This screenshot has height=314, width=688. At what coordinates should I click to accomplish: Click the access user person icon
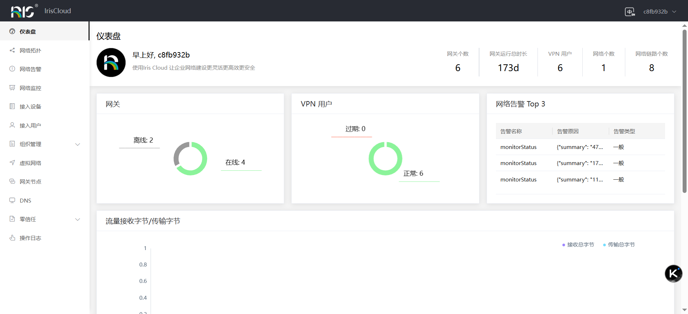[12, 125]
